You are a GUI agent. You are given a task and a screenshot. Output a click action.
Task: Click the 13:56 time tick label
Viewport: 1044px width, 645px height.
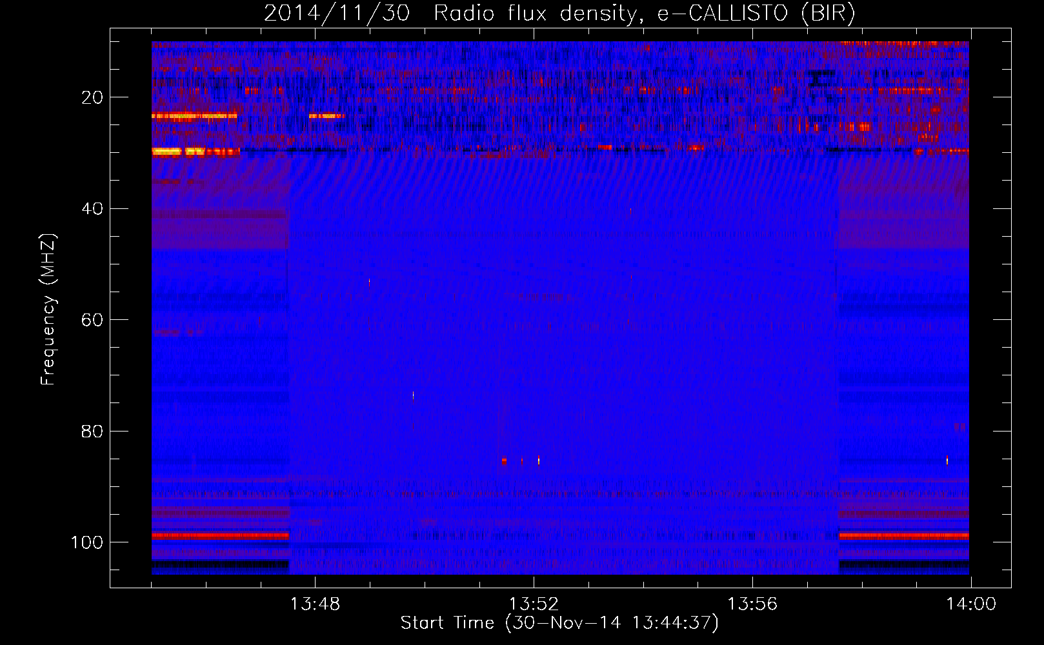[752, 604]
